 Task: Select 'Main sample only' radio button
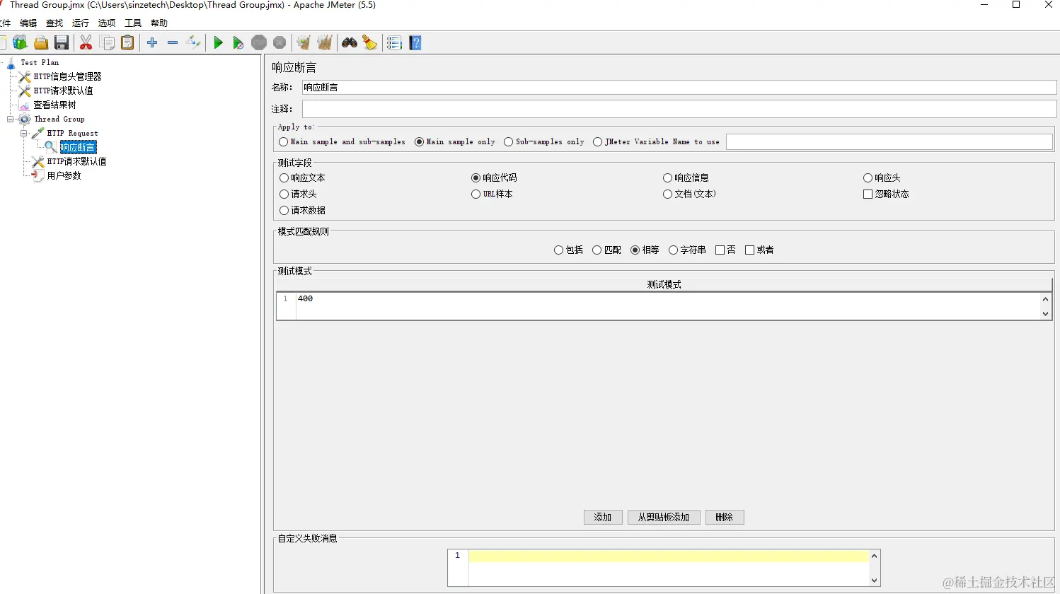(420, 142)
